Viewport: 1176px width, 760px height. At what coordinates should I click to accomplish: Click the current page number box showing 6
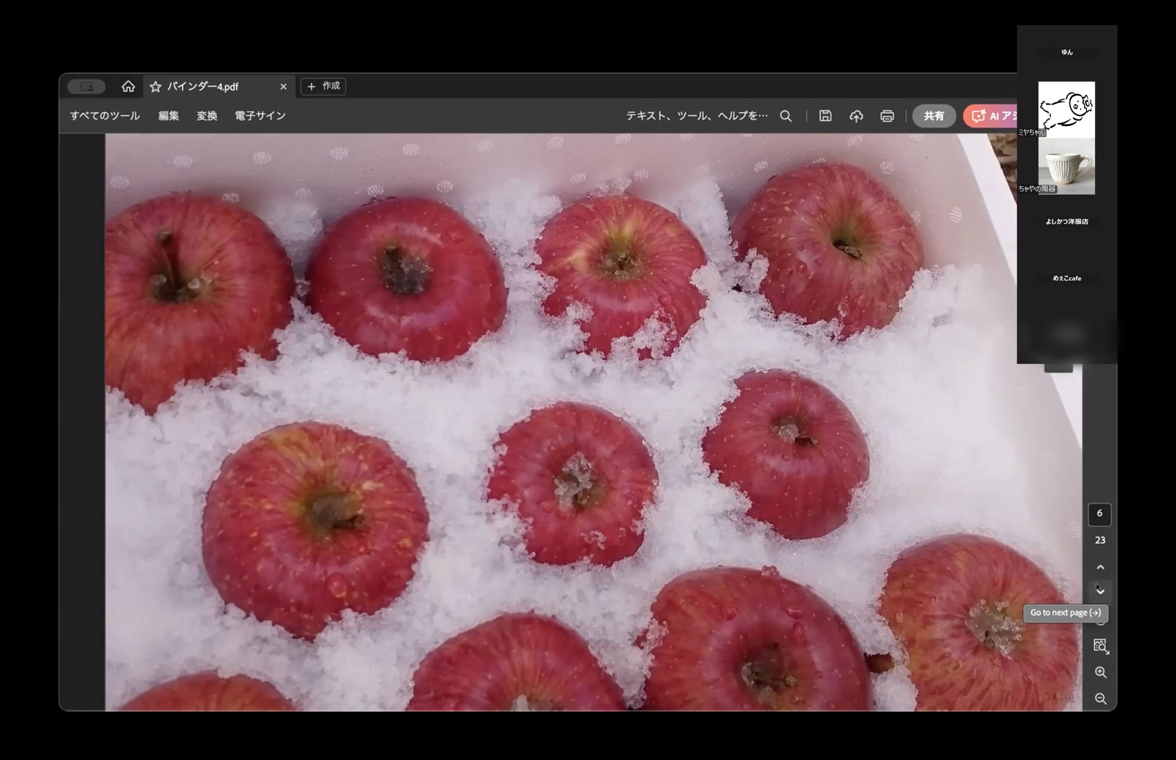(x=1099, y=514)
